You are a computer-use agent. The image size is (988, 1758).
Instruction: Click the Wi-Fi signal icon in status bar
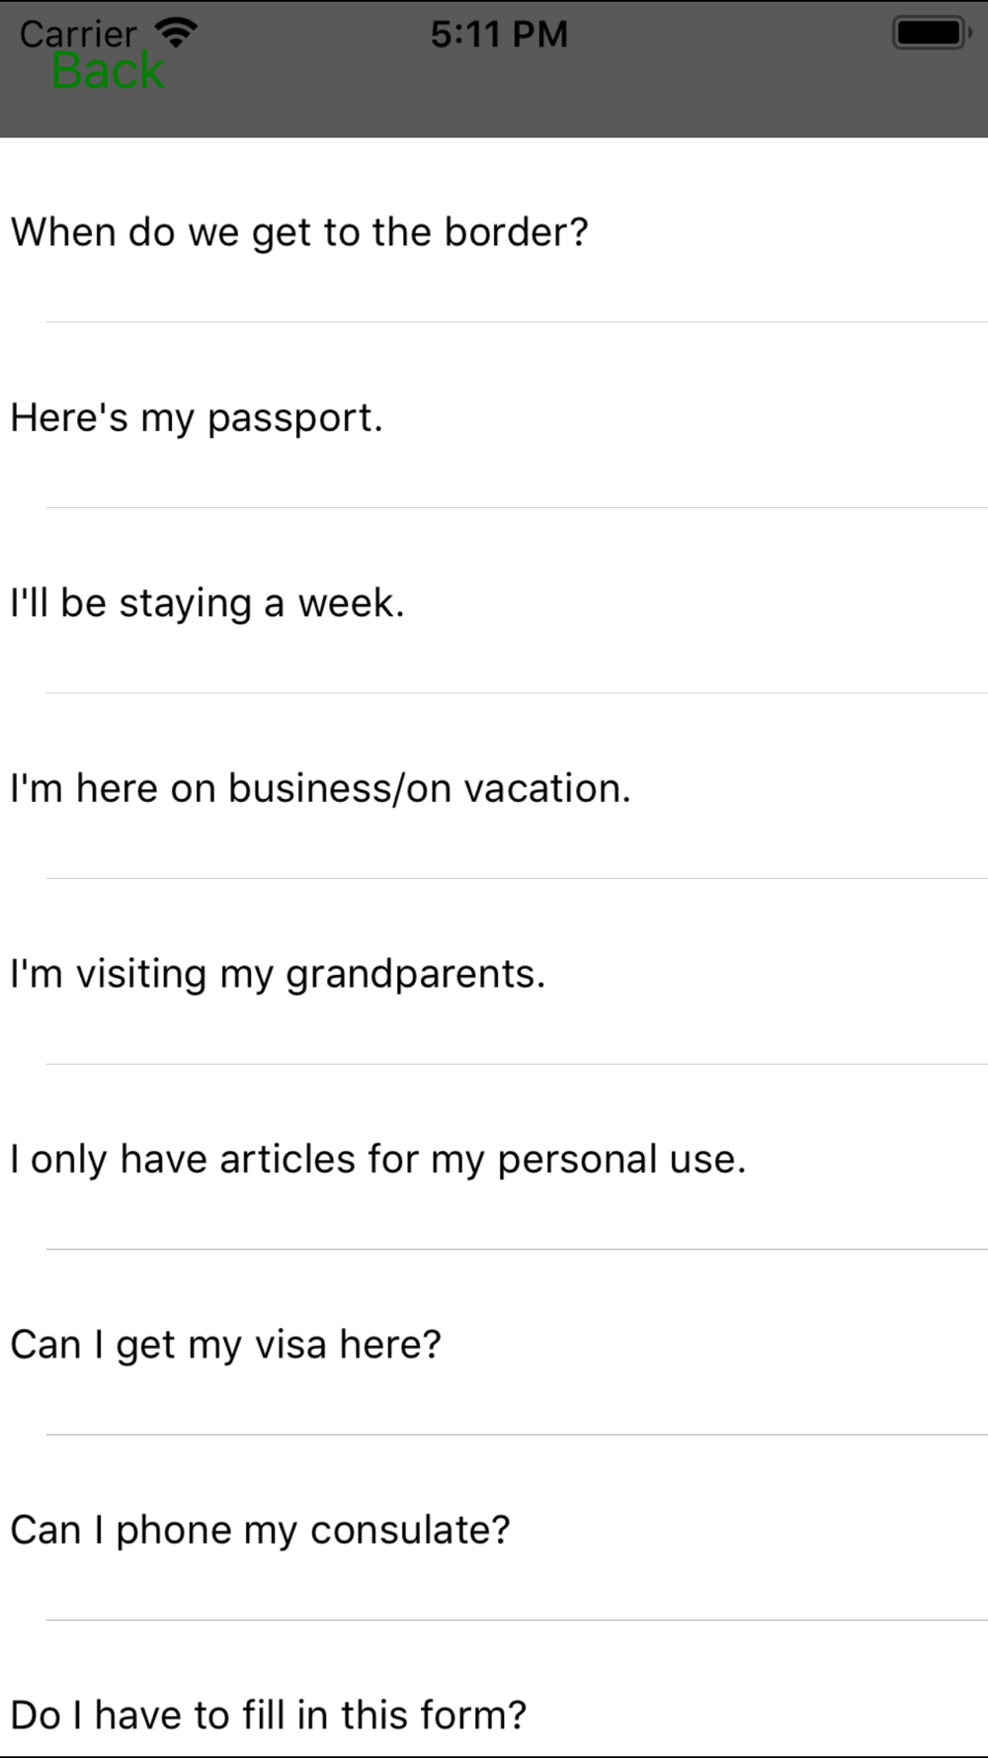click(177, 34)
